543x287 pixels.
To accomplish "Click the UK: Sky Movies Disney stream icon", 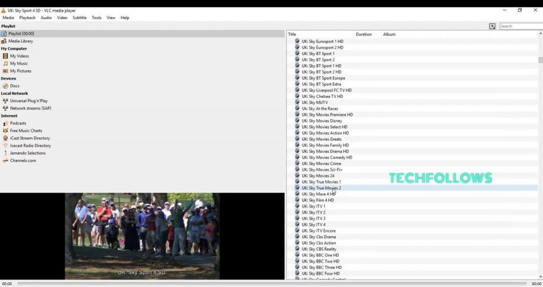I will [x=297, y=120].
